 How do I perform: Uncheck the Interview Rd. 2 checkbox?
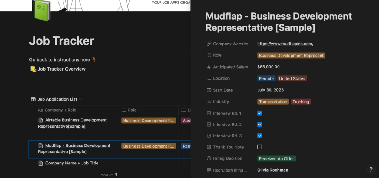tap(259, 124)
